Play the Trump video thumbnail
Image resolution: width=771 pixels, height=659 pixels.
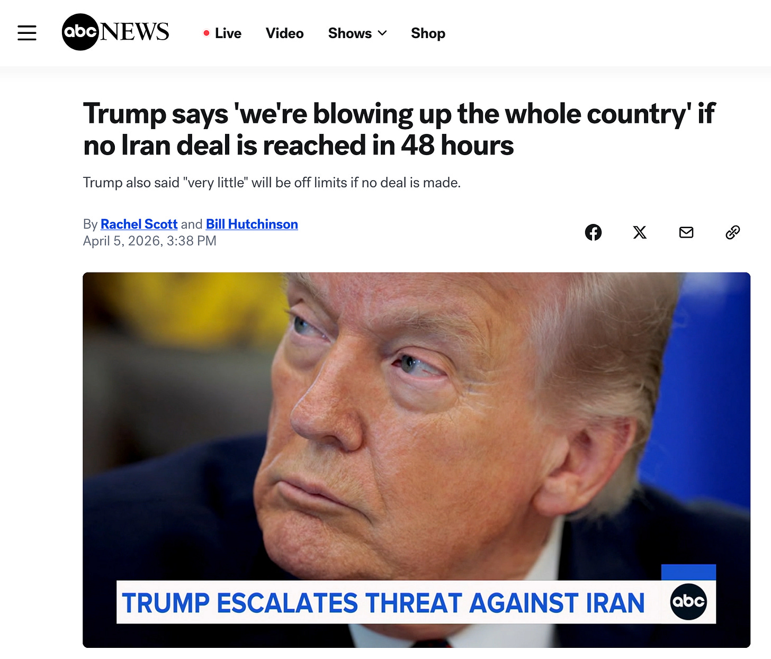(x=416, y=459)
